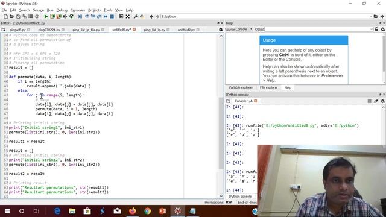Switch to ping030221.py editor tab
The image size is (386, 217).
(49, 30)
